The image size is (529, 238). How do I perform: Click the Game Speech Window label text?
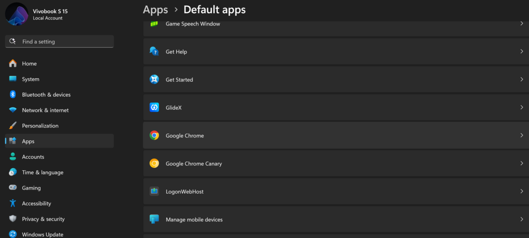(193, 24)
